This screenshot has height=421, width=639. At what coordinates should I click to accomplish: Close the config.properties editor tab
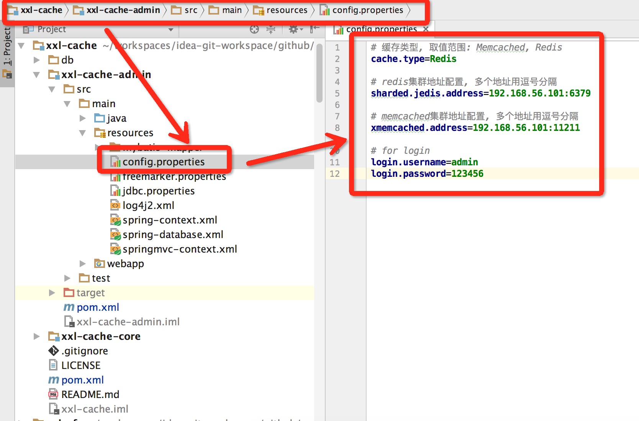[426, 29]
